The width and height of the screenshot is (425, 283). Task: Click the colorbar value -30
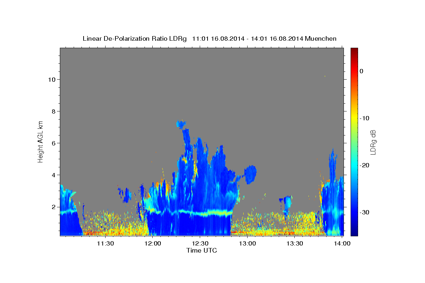pyautogui.click(x=364, y=212)
